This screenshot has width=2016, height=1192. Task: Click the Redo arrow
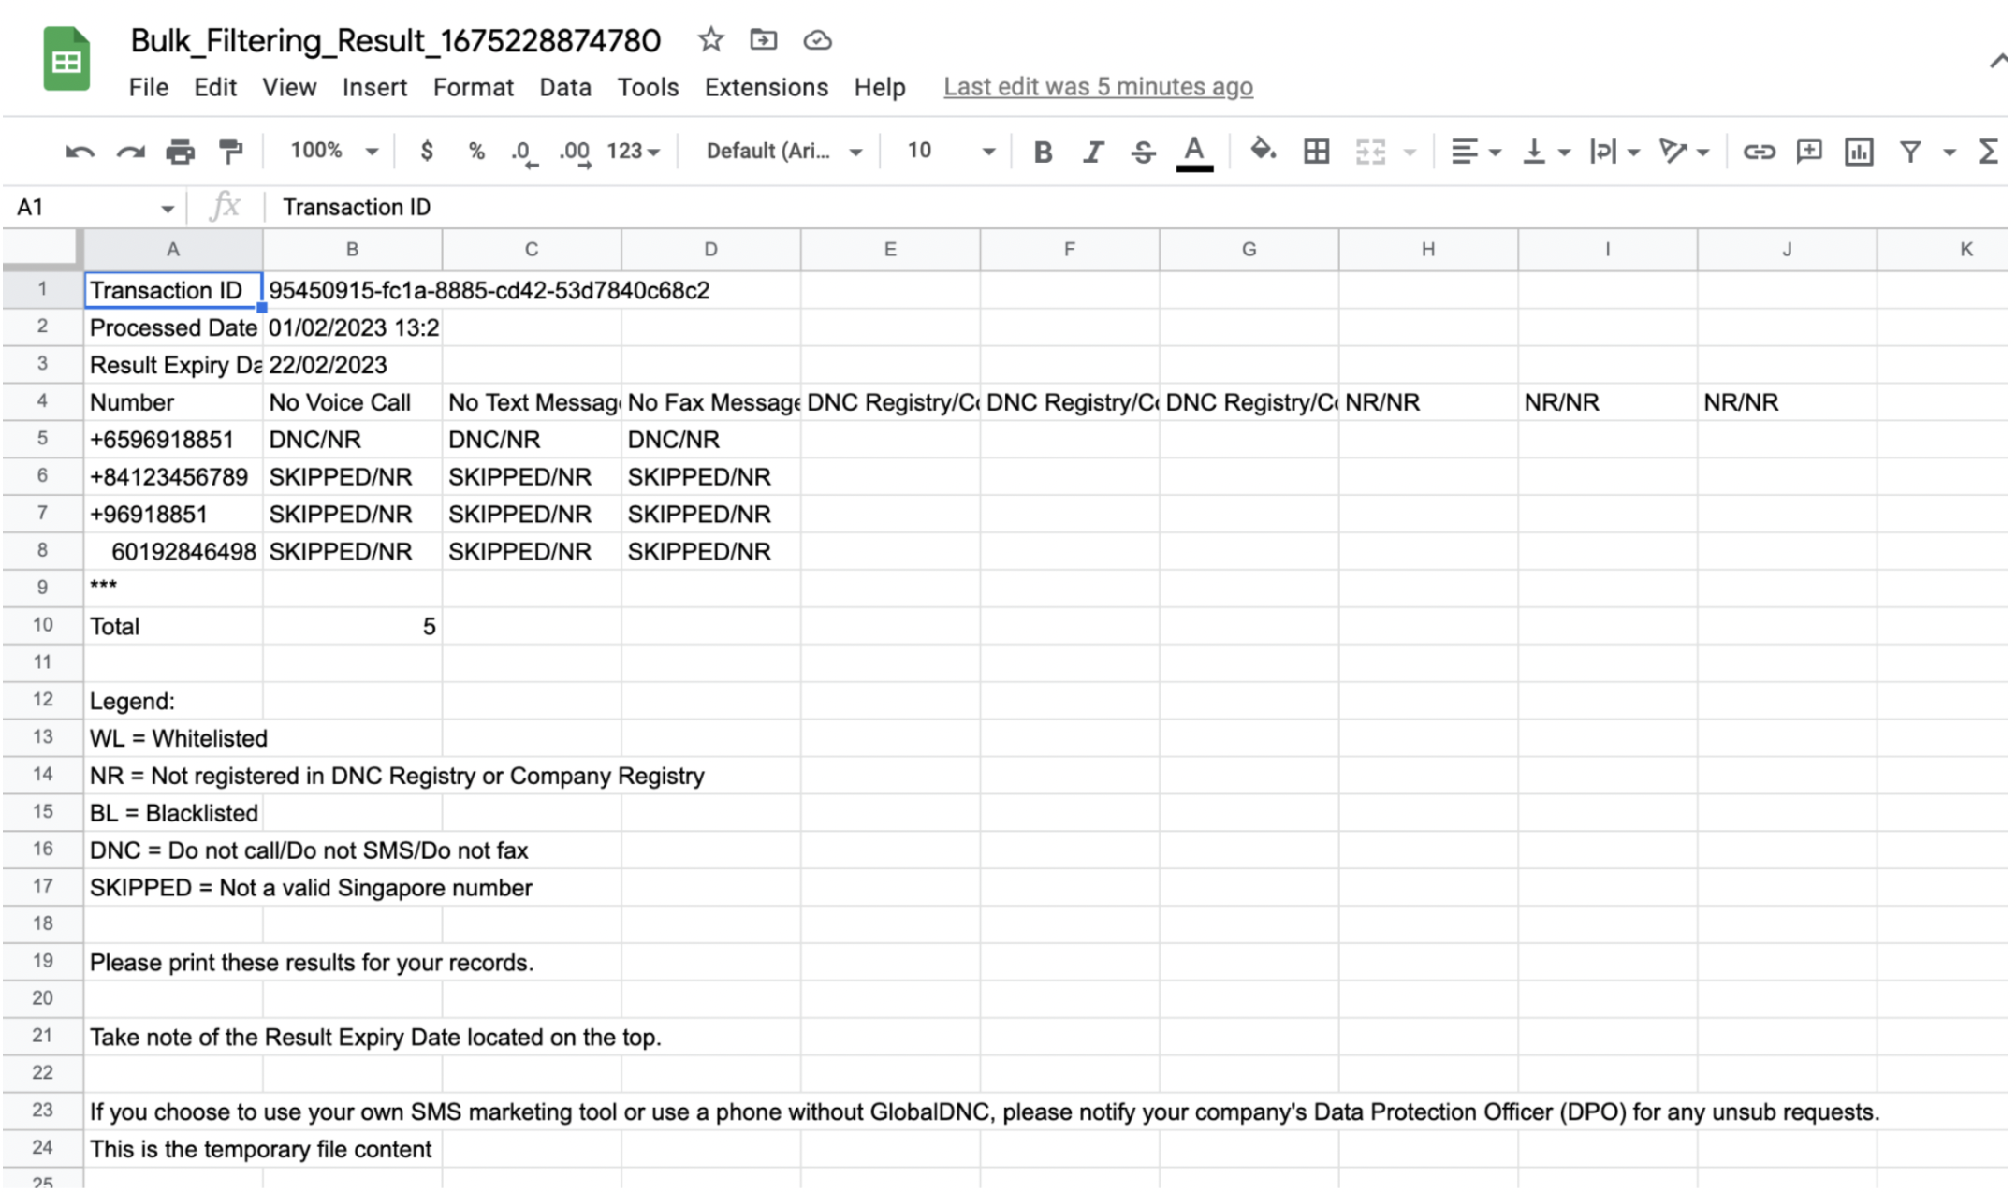pos(130,152)
